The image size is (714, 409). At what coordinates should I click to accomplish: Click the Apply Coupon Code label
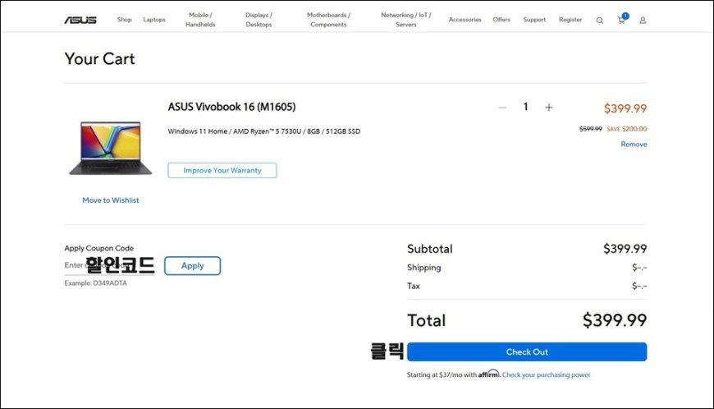click(x=98, y=248)
